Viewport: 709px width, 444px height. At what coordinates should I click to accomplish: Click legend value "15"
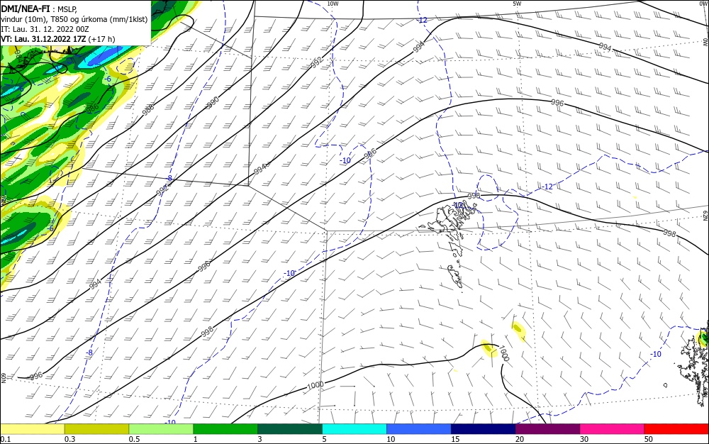coord(455,439)
